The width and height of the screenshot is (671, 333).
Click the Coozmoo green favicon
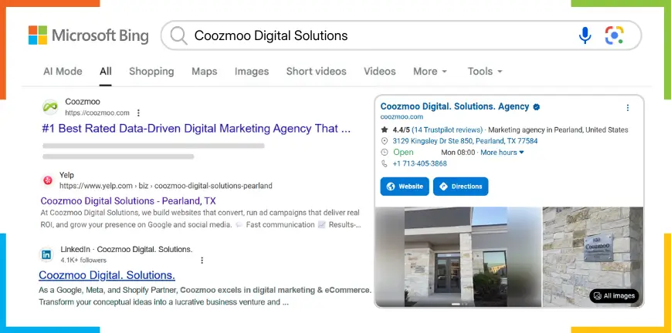click(50, 107)
